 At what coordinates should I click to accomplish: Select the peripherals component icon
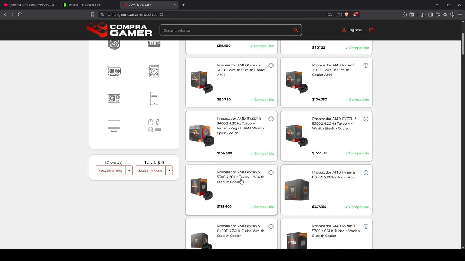click(154, 125)
